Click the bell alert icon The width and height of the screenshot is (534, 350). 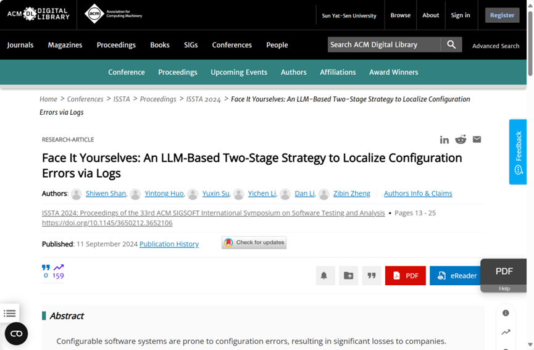[323, 275]
